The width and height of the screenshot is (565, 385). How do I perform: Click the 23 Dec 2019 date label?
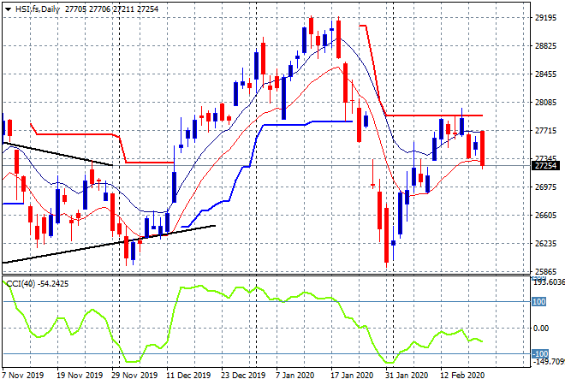243,376
